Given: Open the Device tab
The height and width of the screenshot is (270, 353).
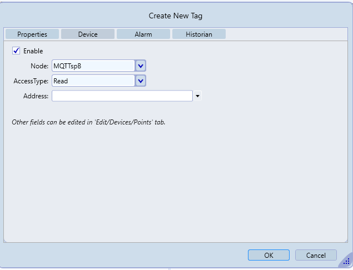Looking at the screenshot, I should tap(88, 34).
